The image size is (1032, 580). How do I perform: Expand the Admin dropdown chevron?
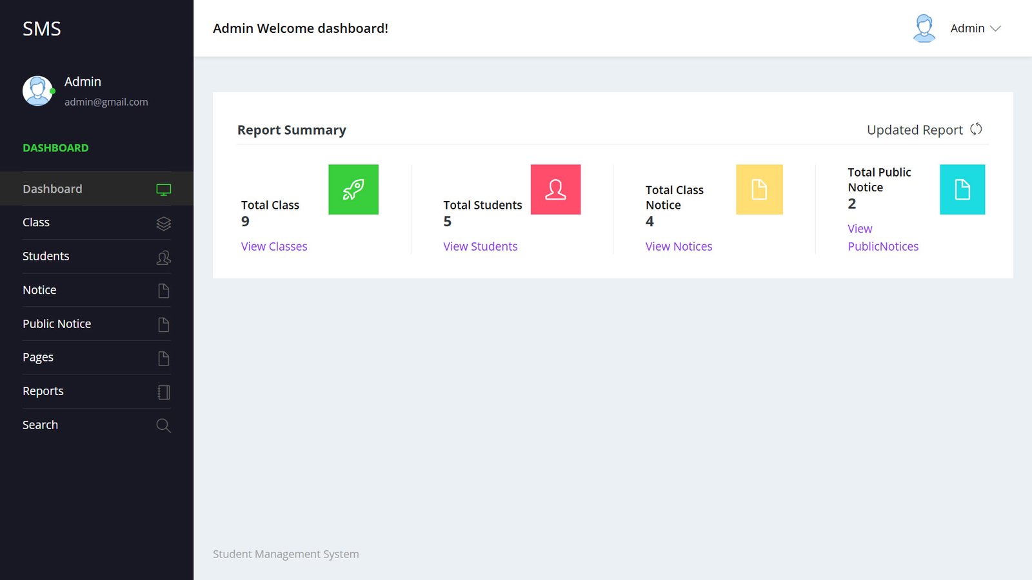995,28
